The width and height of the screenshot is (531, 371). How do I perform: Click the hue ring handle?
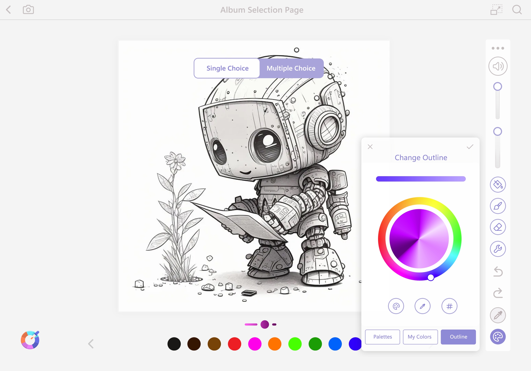pos(431,278)
